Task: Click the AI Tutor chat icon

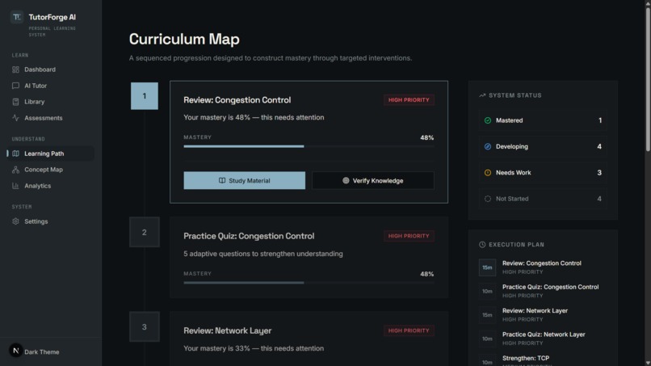Action: pyautogui.click(x=15, y=86)
